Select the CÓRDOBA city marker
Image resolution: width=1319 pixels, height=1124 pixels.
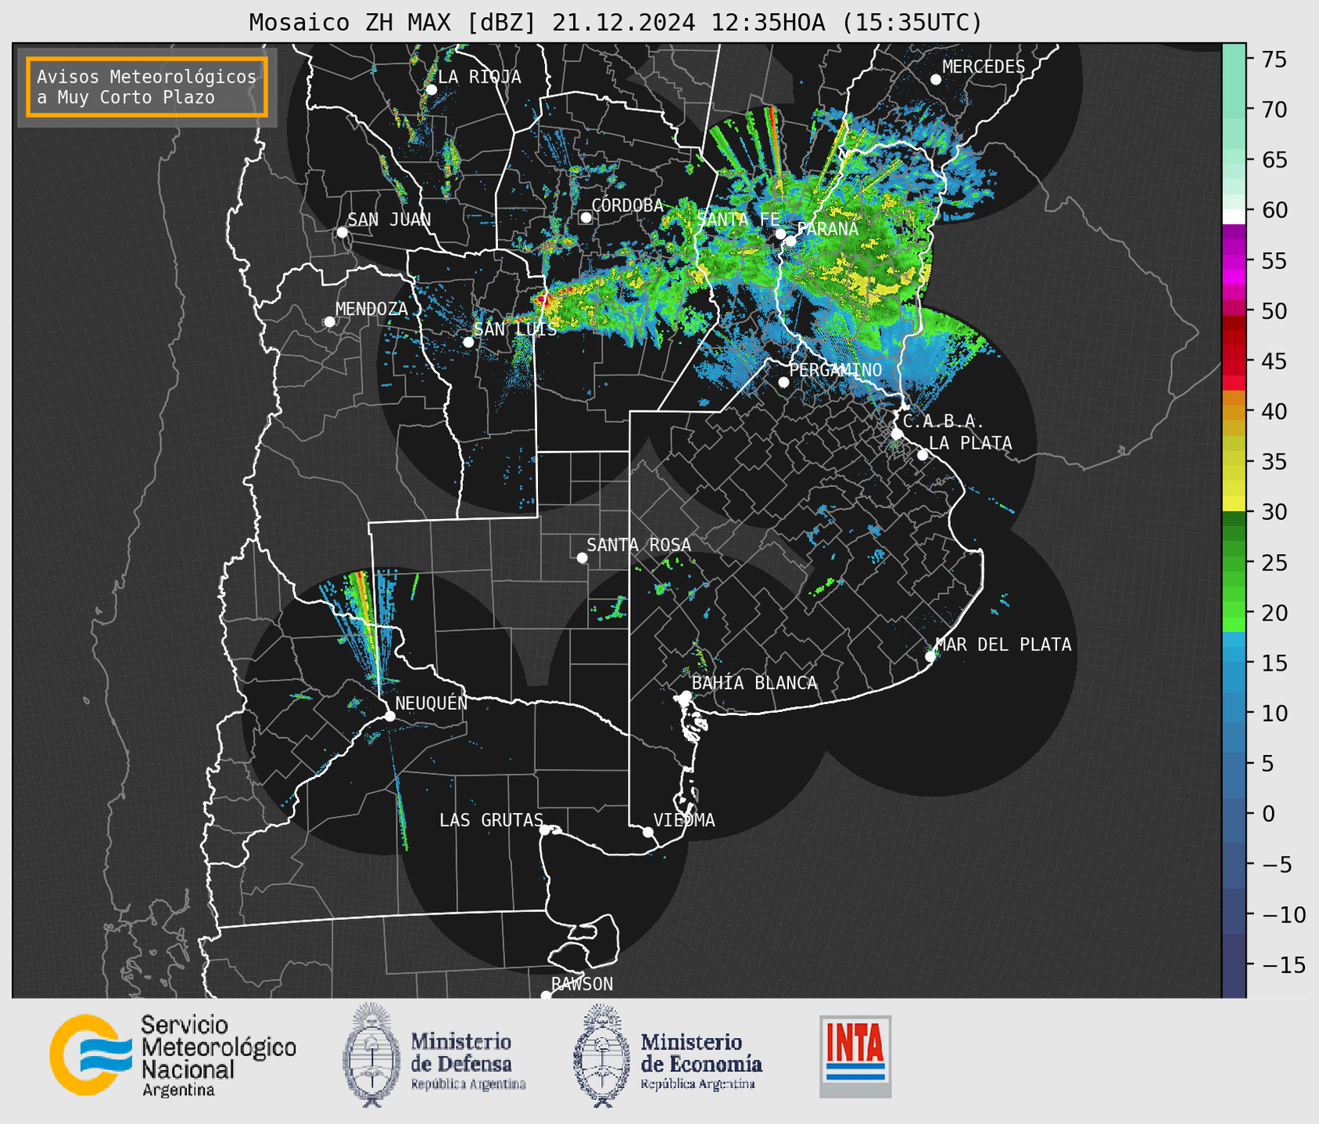pyautogui.click(x=586, y=217)
